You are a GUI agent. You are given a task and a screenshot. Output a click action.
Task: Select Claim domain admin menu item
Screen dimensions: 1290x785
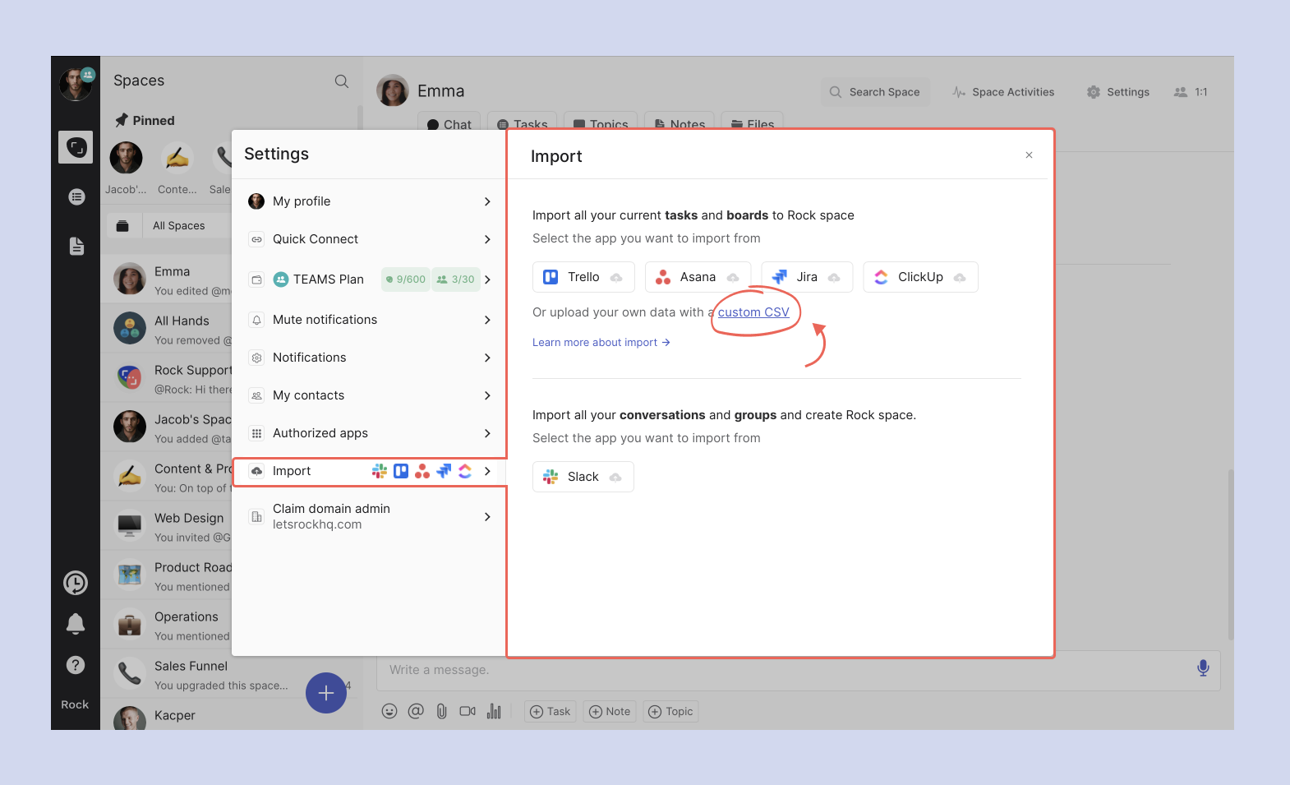[x=369, y=516]
